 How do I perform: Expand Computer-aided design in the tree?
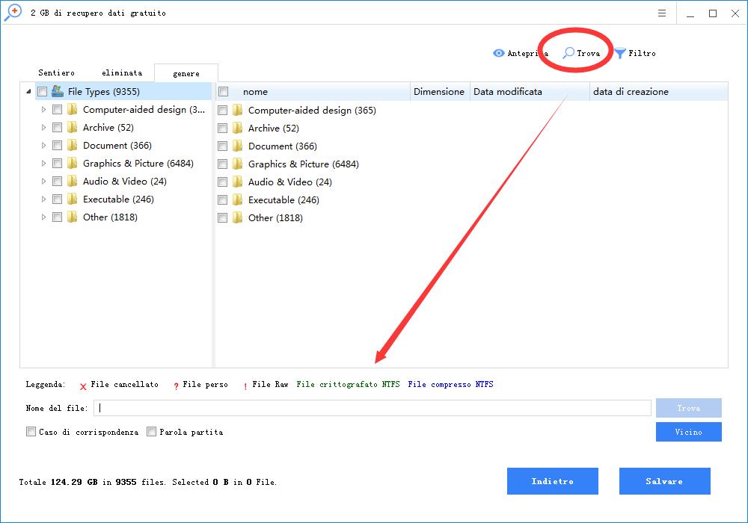(44, 110)
